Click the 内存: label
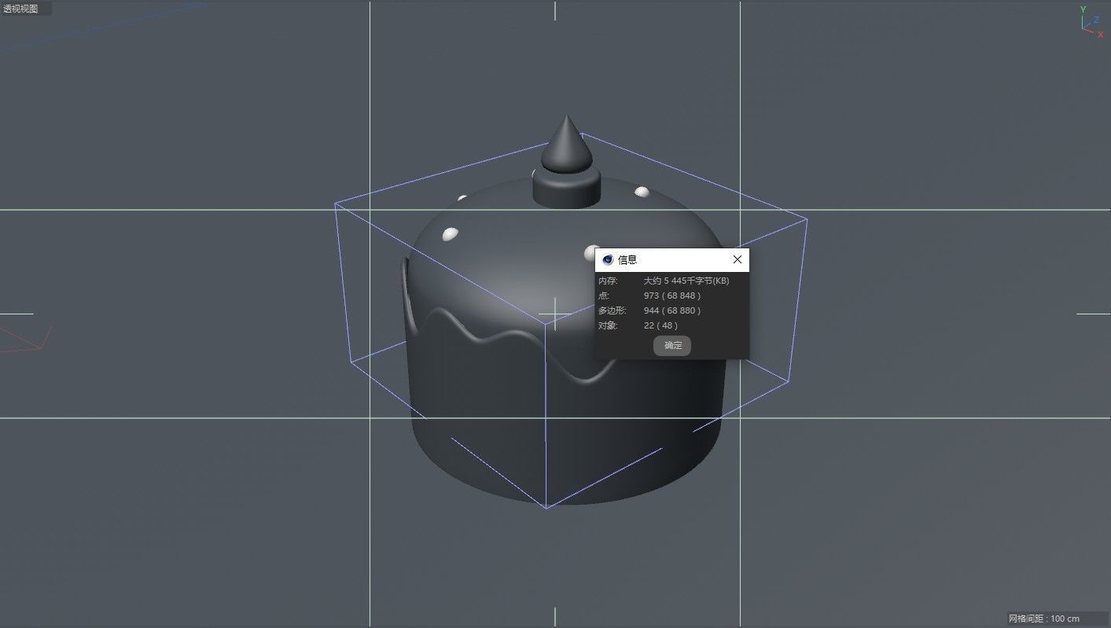The image size is (1111, 628). click(x=608, y=281)
